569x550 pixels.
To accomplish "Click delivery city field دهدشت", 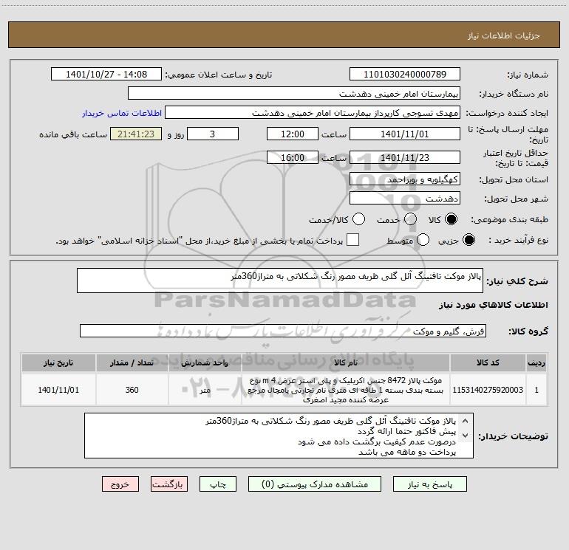I will 405,199.
